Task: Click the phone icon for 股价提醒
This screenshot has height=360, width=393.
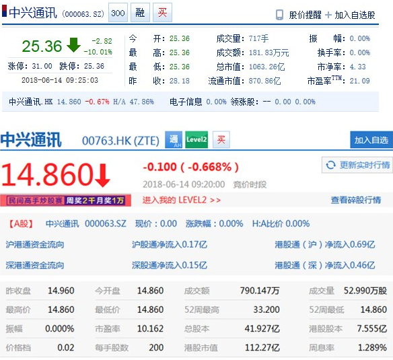Action: click(279, 15)
